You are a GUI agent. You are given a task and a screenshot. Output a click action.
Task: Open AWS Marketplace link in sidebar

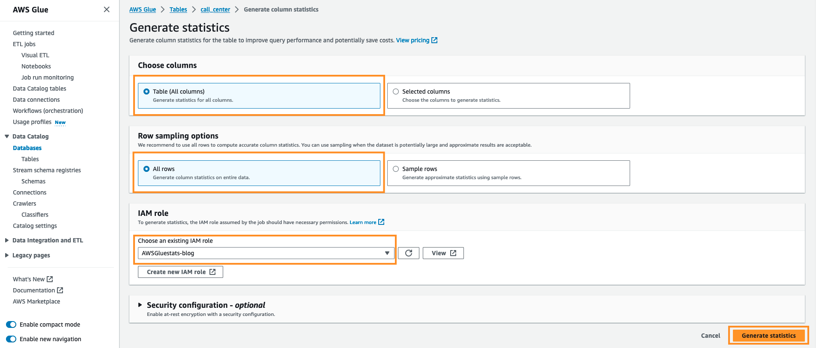pos(36,301)
